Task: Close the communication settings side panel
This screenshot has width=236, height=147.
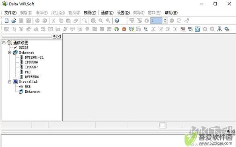Action: tap(59, 37)
